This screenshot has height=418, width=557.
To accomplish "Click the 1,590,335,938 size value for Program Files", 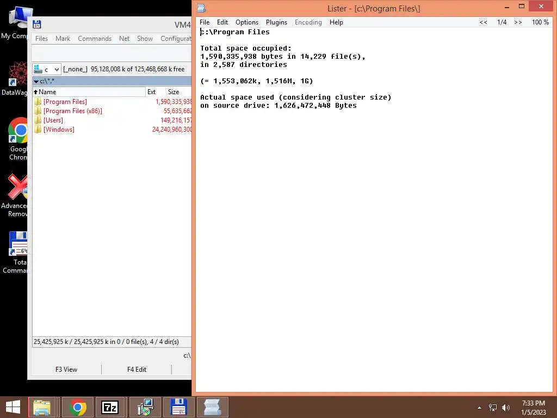I will coord(174,102).
